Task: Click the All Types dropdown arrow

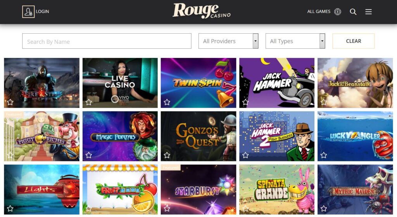Action: click(322, 41)
